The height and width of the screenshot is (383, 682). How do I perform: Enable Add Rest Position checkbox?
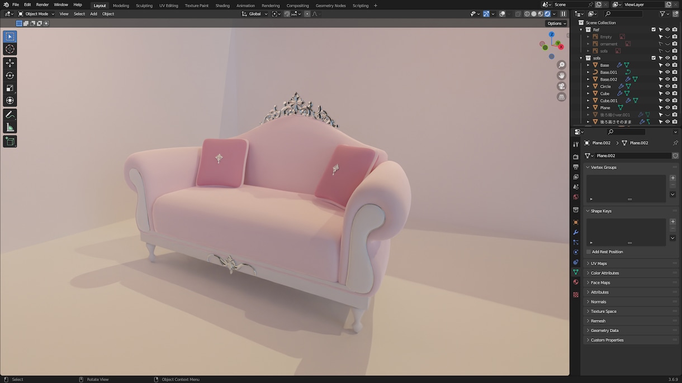pyautogui.click(x=589, y=252)
